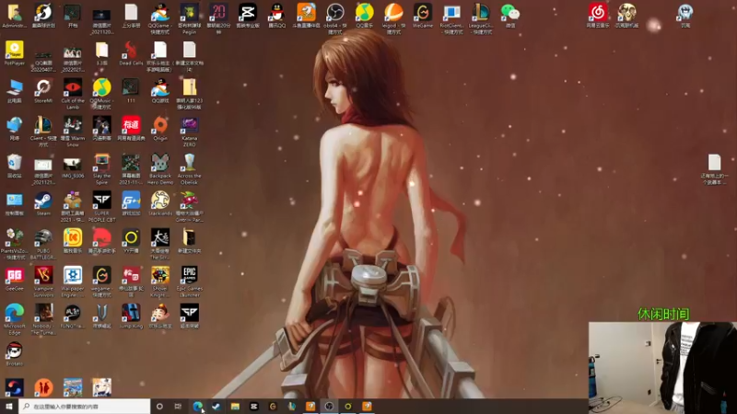Focus the taskbar search box

pos(85,406)
